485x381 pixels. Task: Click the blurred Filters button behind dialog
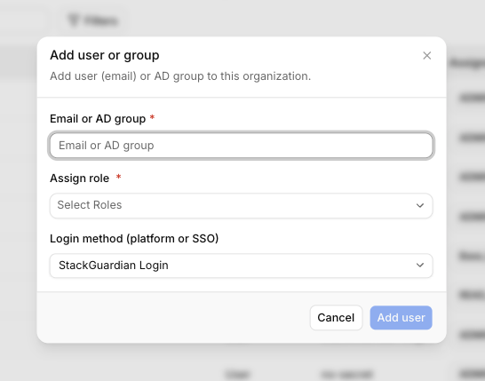[92, 20]
